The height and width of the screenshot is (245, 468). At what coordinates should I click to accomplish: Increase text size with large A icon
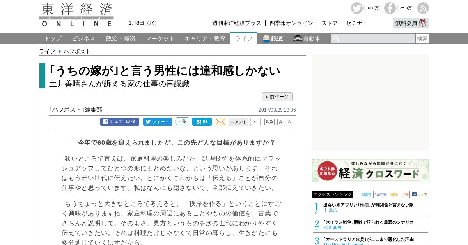[x=280, y=122]
